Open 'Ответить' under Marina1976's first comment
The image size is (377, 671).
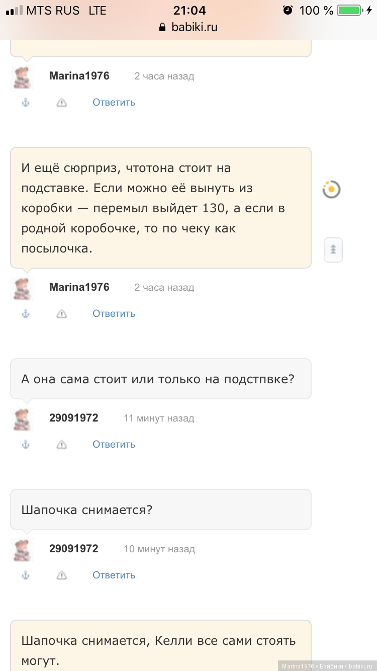114,102
